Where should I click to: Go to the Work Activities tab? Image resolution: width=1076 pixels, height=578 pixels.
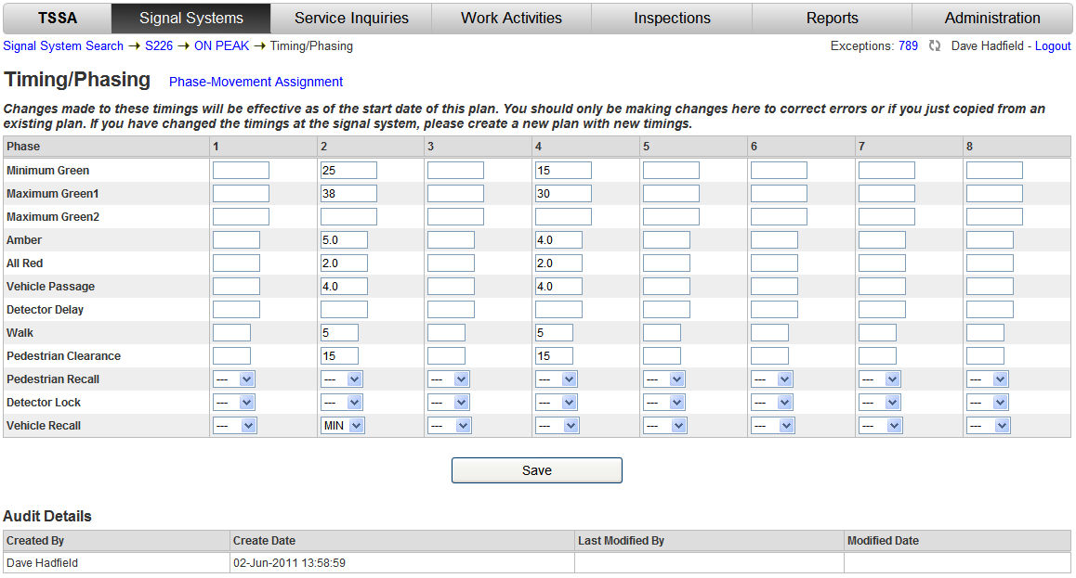click(x=511, y=18)
